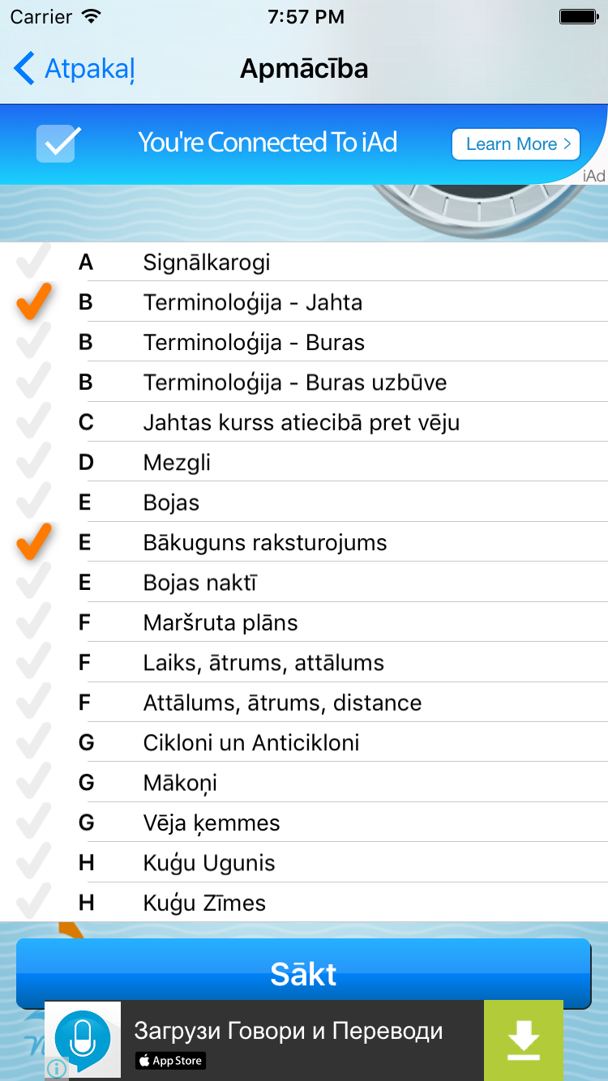This screenshot has height=1081, width=608.
Task: Uncheck Bākuguns raksturojums checkmark
Action: (33, 542)
